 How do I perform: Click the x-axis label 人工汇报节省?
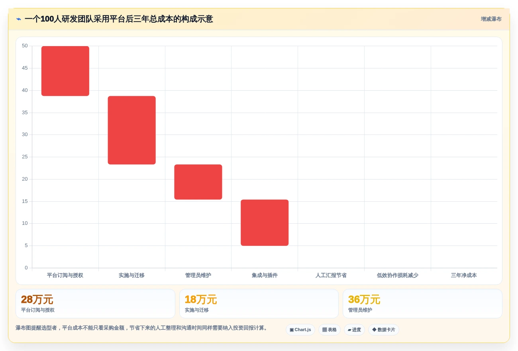[331, 275]
